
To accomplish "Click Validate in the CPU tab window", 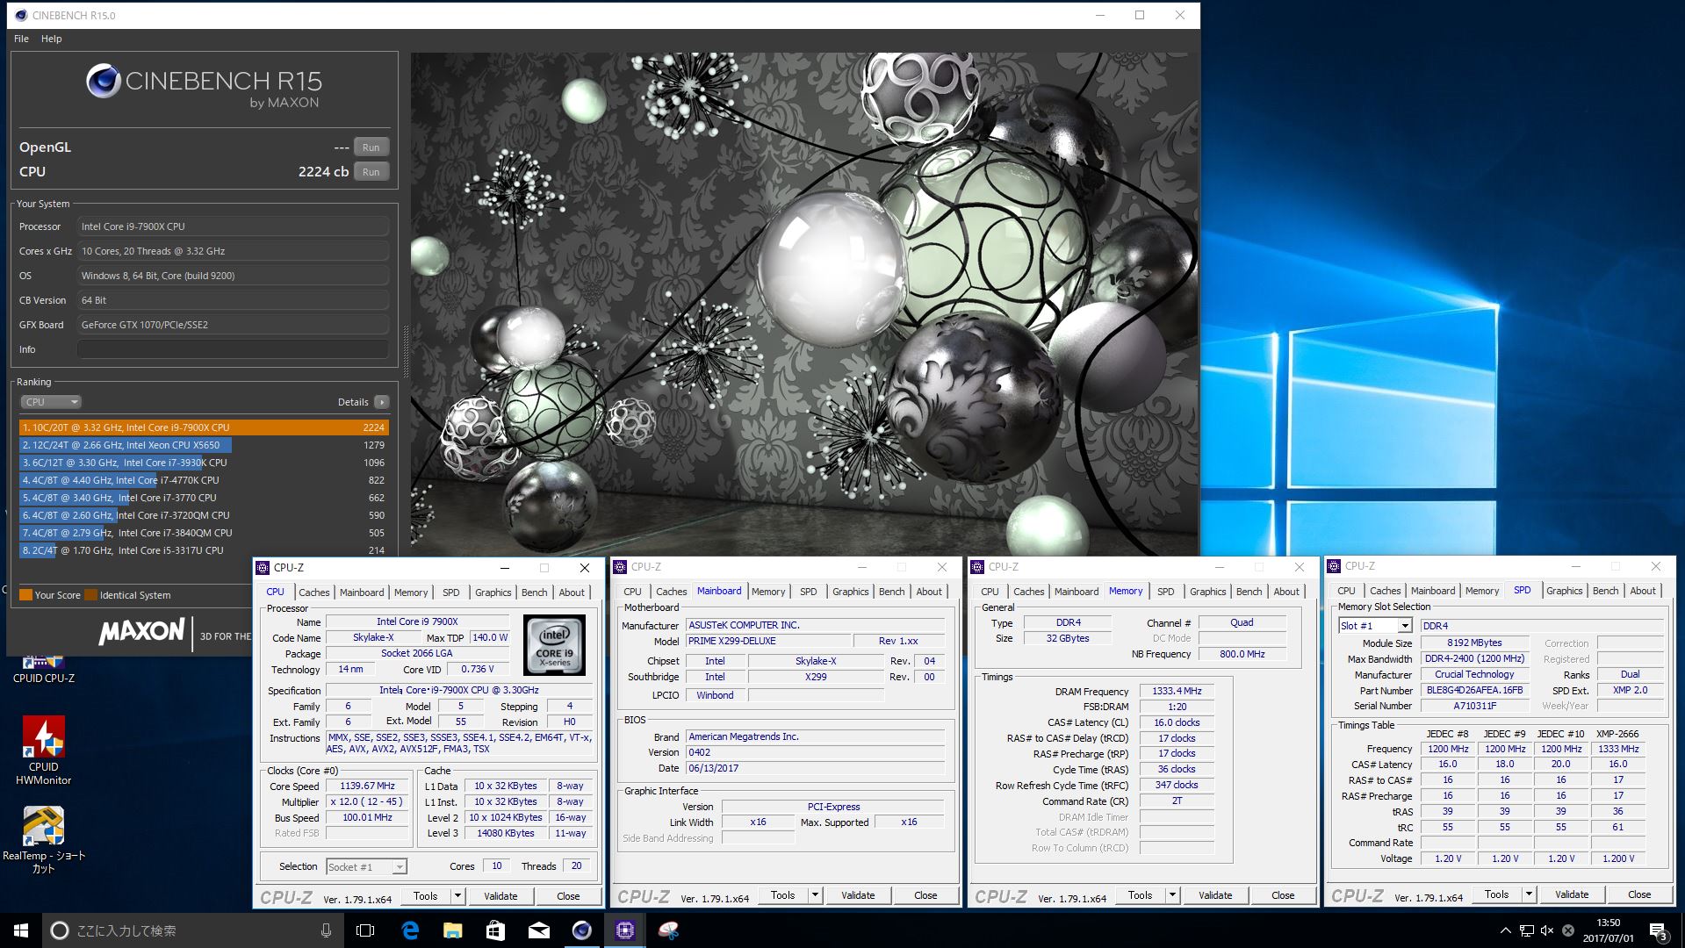I will click(500, 896).
